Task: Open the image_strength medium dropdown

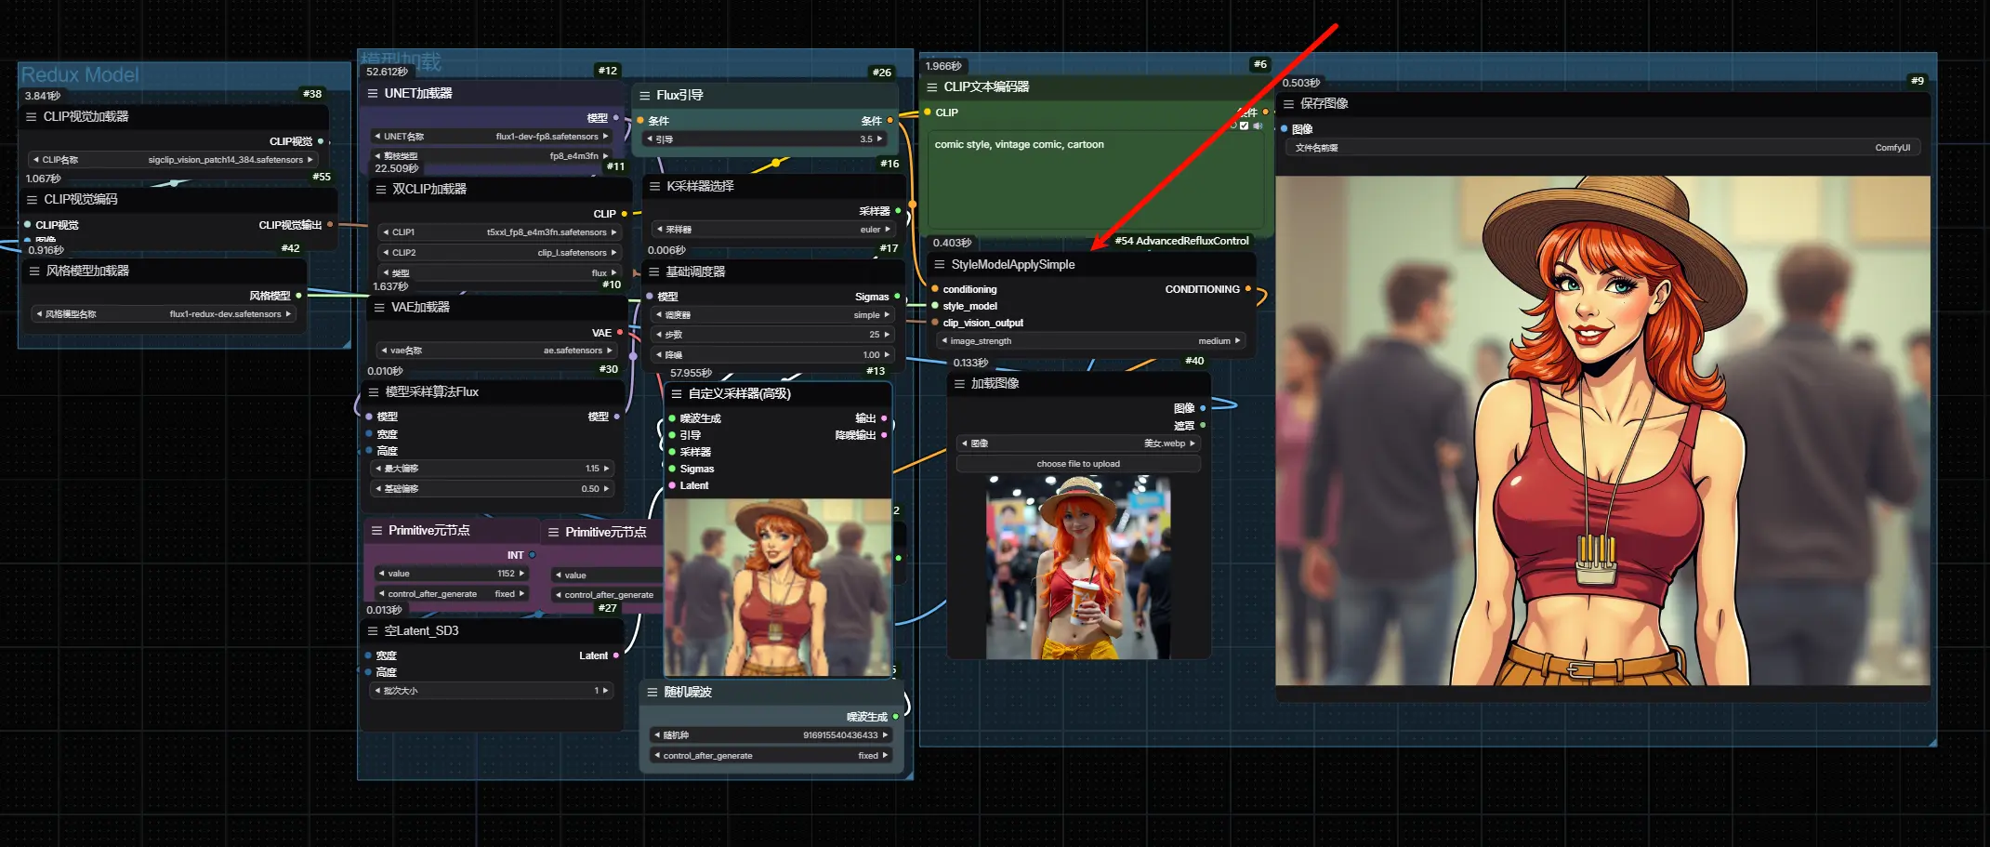Action: pos(1089,341)
